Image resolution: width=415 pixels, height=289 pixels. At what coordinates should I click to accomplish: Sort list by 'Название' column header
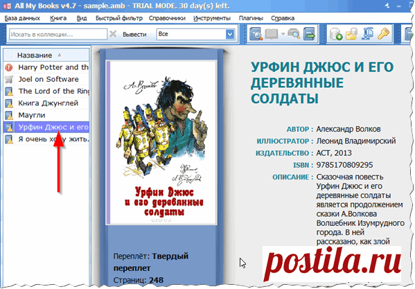coord(46,55)
